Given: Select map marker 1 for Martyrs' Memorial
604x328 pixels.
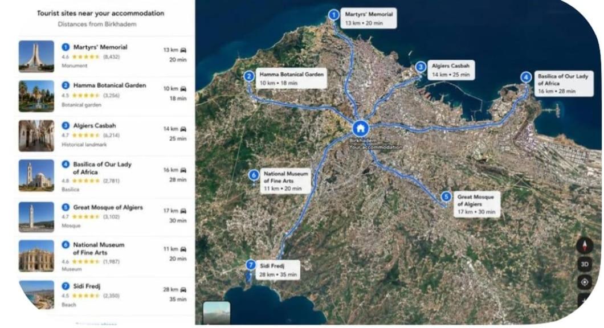Looking at the screenshot, I should [333, 15].
